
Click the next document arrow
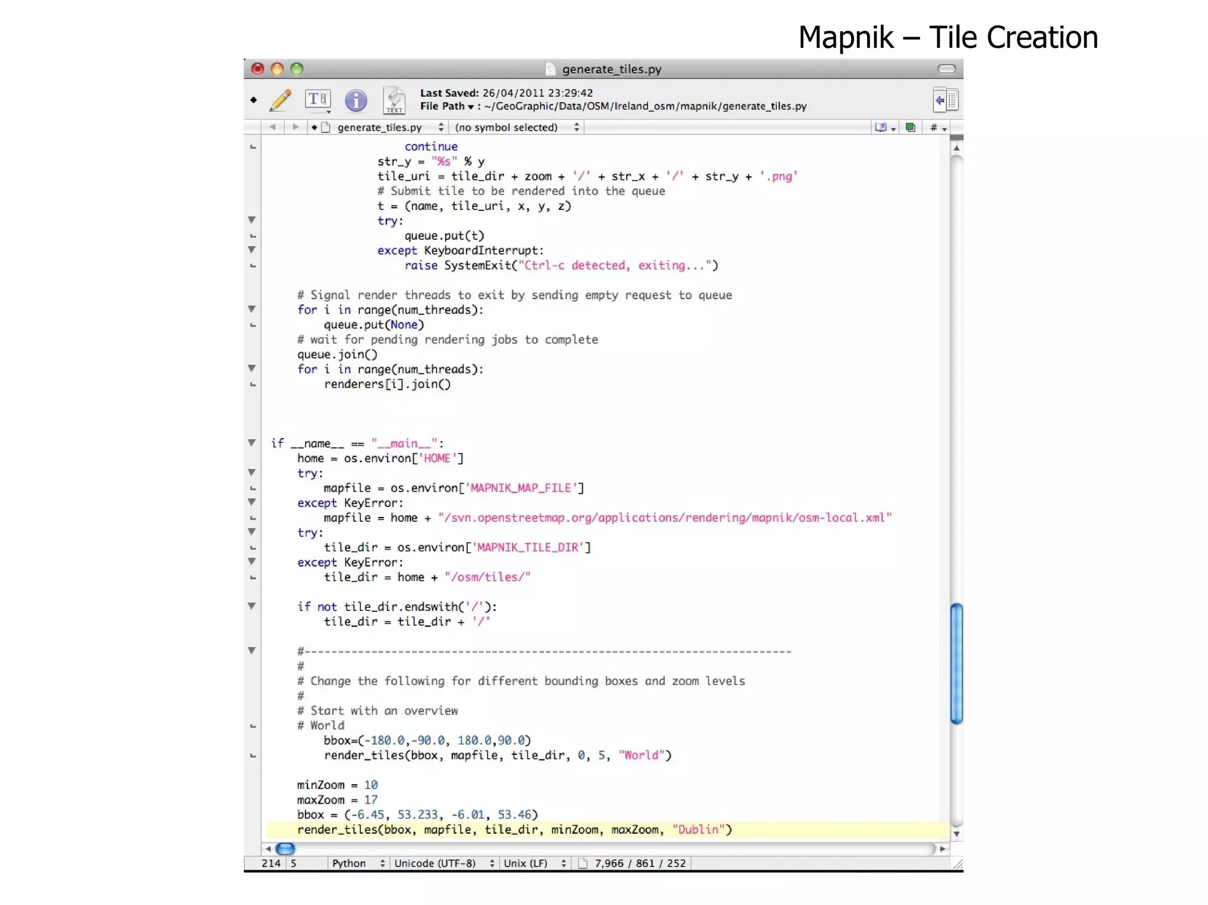click(x=296, y=127)
